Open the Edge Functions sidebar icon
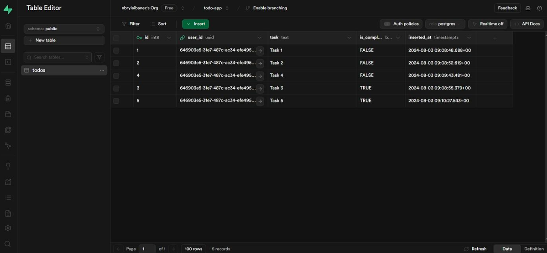 [8, 130]
